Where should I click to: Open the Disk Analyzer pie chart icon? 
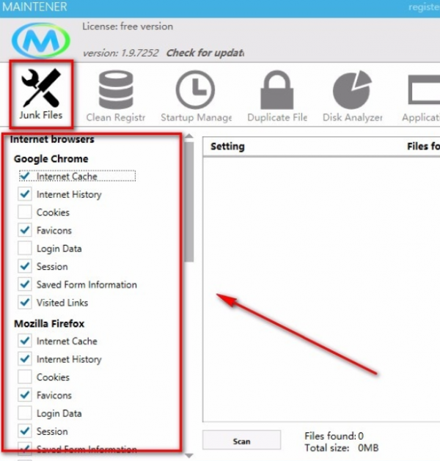[352, 89]
